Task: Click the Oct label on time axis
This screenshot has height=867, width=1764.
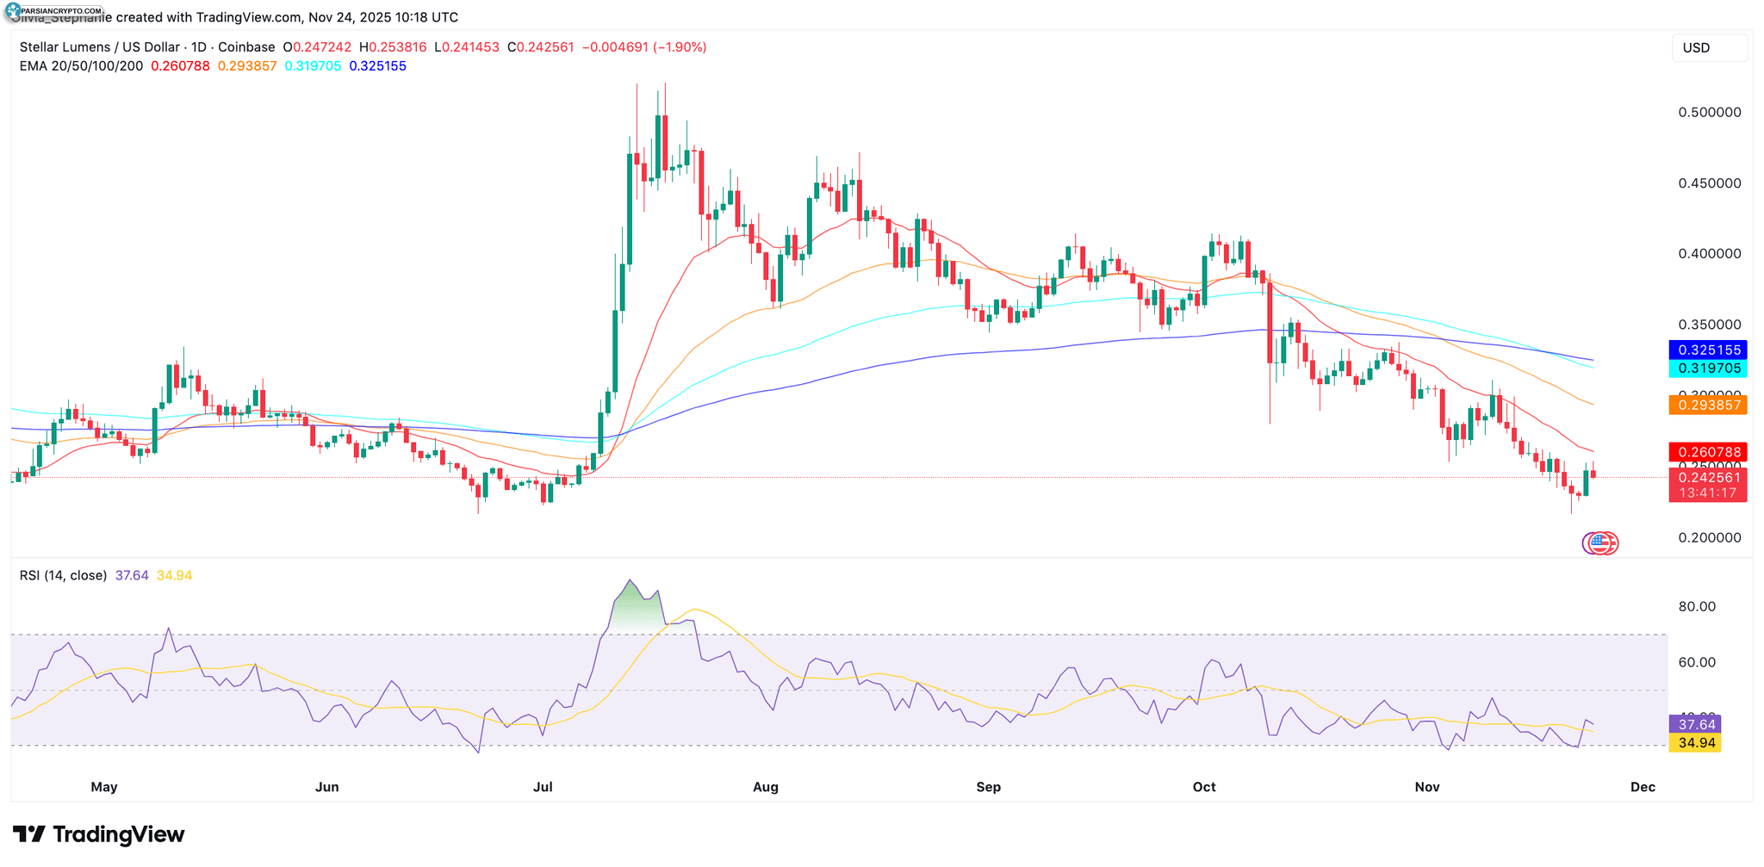Action: [1204, 787]
